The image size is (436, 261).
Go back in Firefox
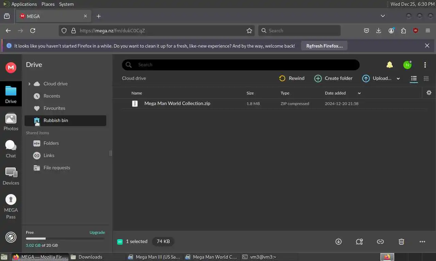pyautogui.click(x=8, y=31)
